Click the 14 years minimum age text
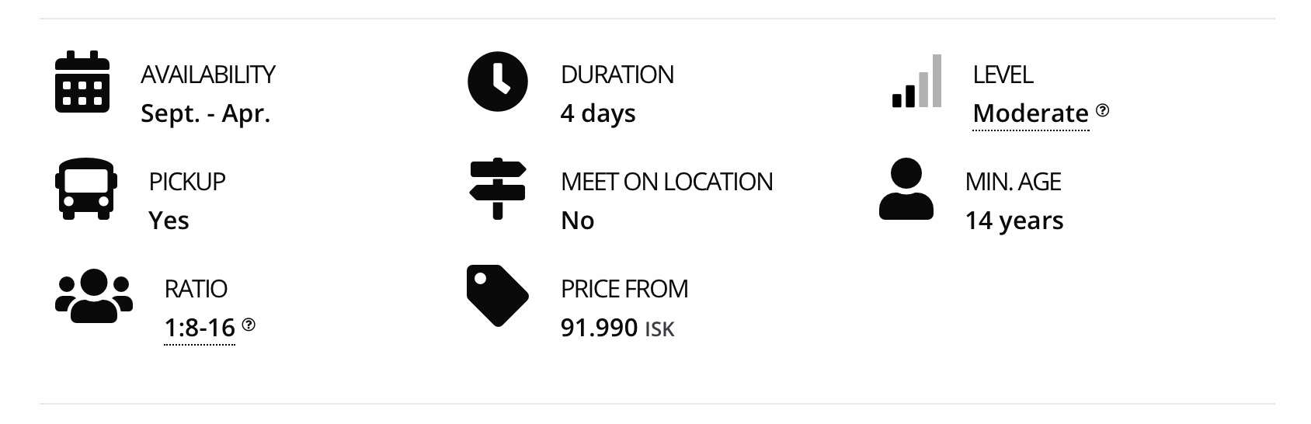The width and height of the screenshot is (1311, 424). click(1014, 221)
